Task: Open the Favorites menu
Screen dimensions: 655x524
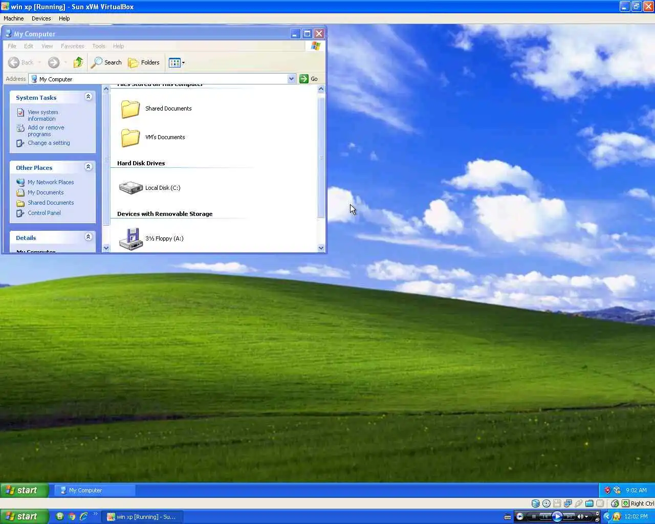Action: click(72, 46)
